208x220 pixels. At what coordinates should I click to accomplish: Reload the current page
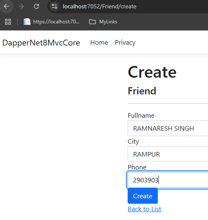point(36,6)
